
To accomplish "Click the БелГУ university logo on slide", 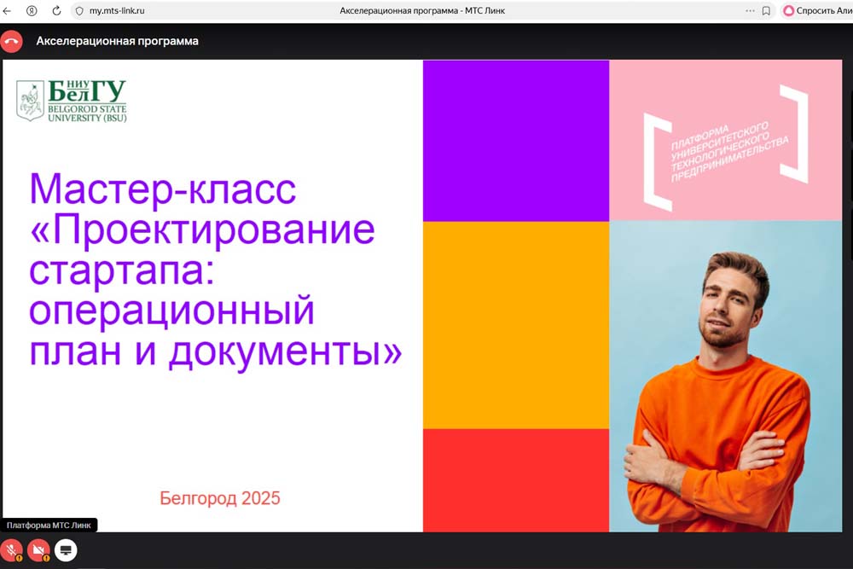I will coord(72,102).
